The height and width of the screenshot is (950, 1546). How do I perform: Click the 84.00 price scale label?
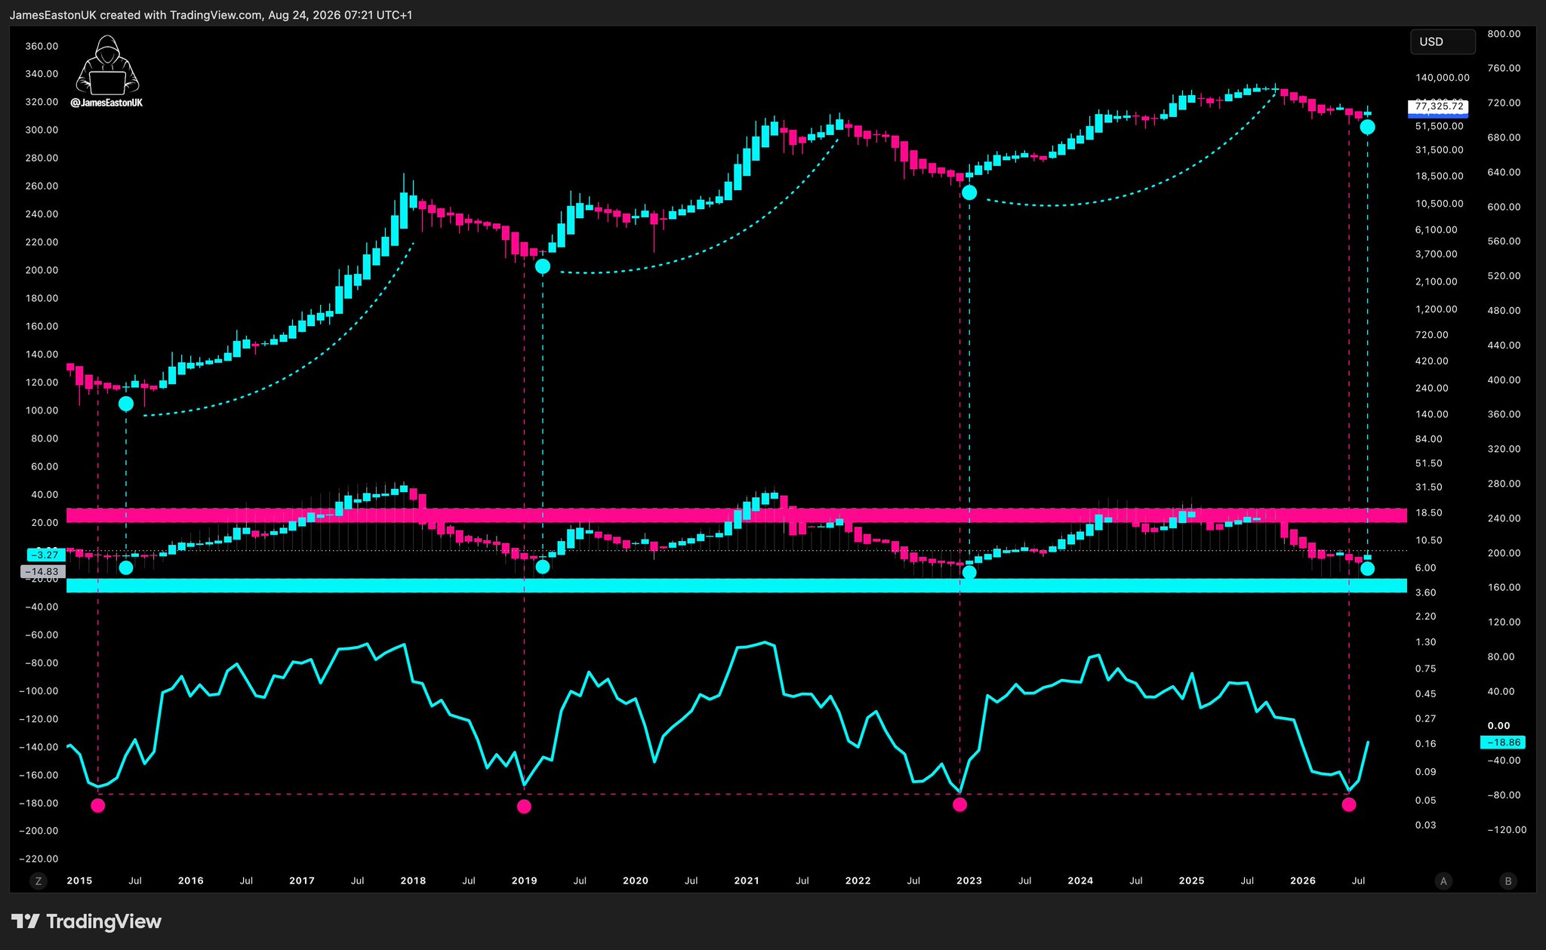pos(1428,439)
